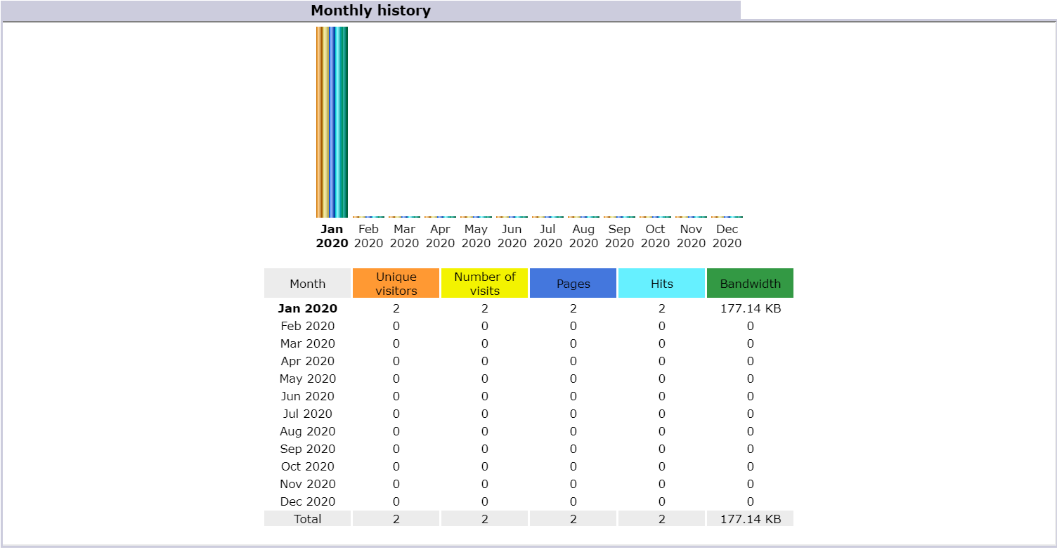The height and width of the screenshot is (552, 1057).
Task: Select the yellow Number of visits column header
Action: click(x=484, y=283)
